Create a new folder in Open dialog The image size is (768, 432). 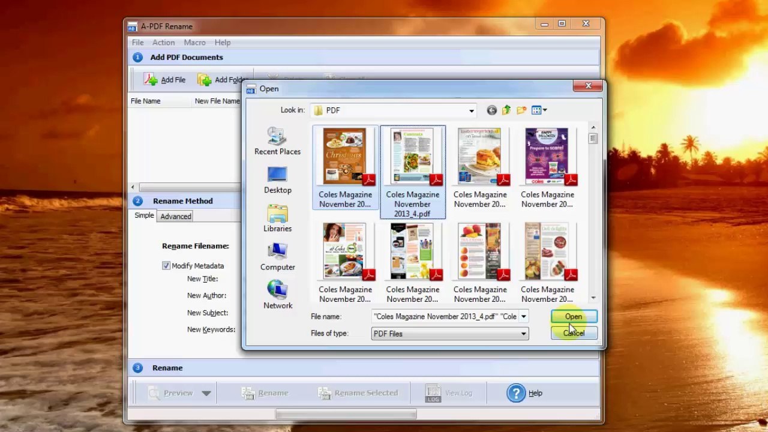[x=521, y=110]
